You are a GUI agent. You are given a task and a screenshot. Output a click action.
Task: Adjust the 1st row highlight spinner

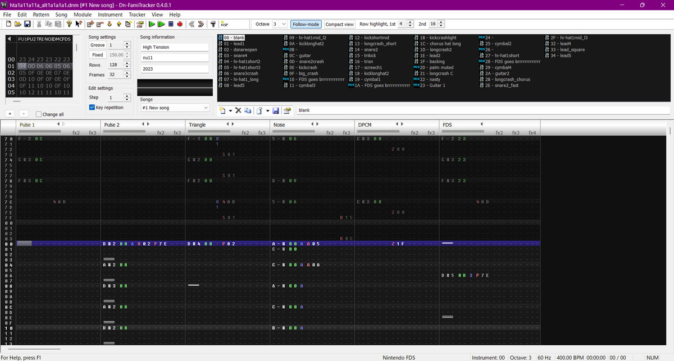coord(410,24)
